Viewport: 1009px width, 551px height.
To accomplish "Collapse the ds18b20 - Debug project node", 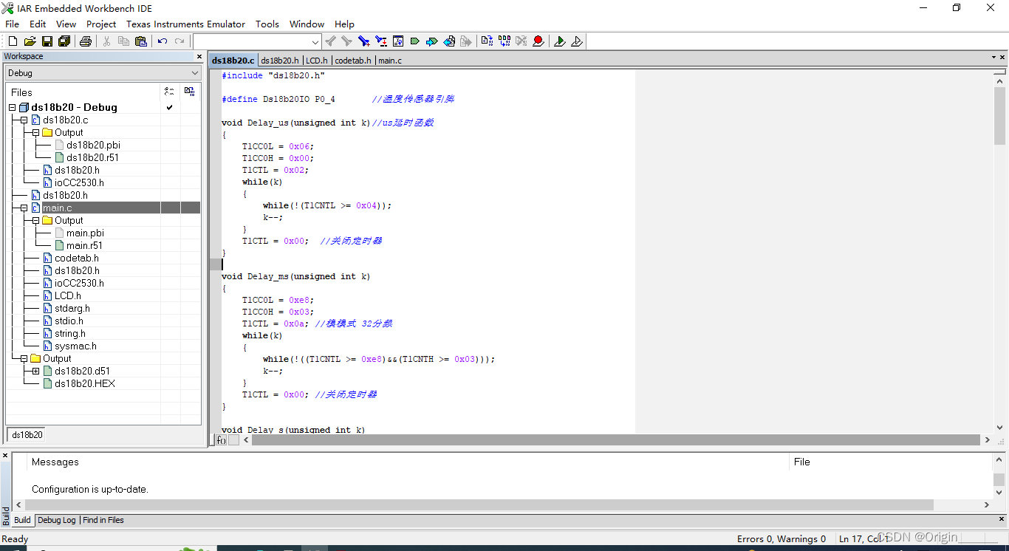I will [x=12, y=108].
